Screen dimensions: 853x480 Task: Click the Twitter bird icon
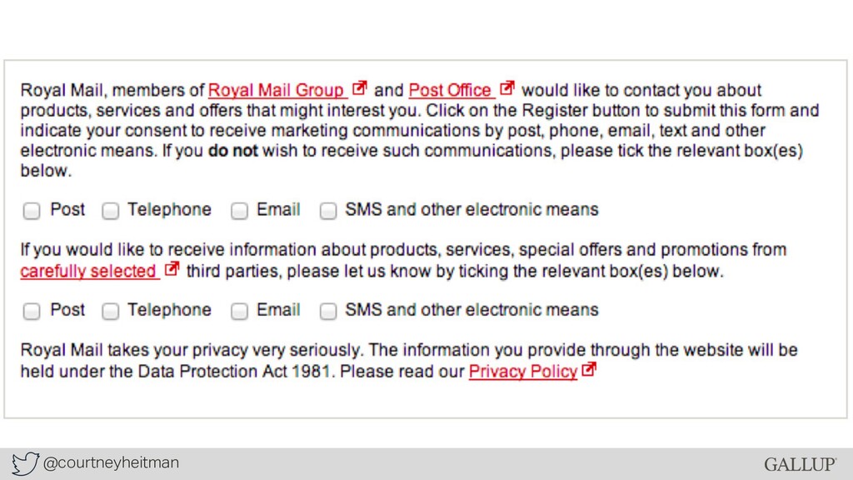(x=25, y=463)
